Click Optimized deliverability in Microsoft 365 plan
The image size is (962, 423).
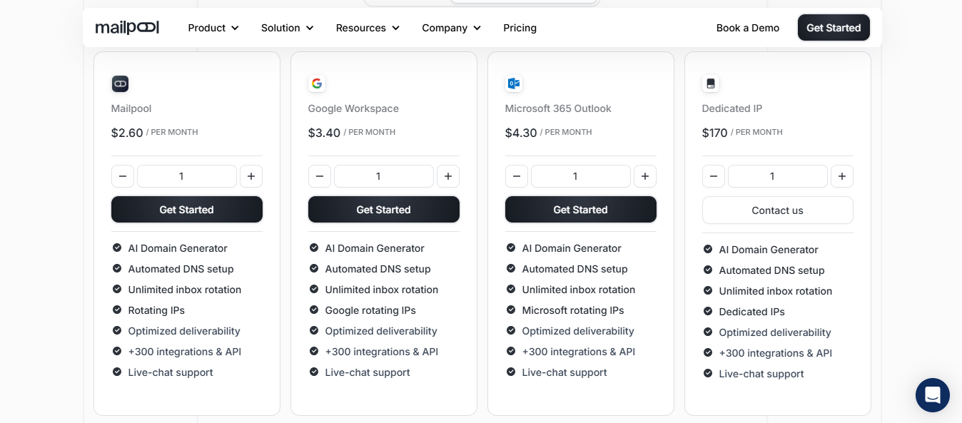point(578,331)
